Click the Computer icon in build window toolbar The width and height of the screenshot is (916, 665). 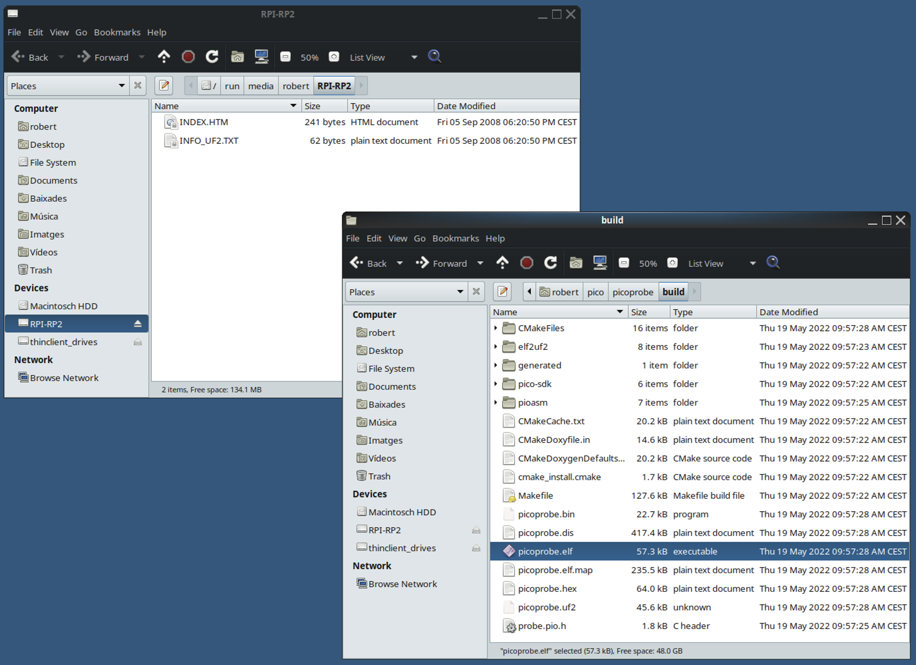point(600,263)
